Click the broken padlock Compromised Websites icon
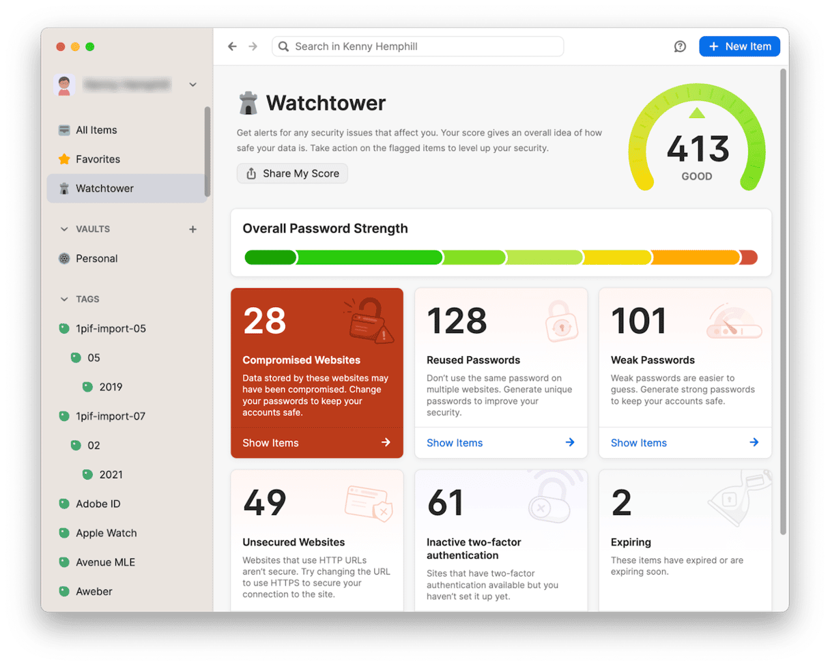Screen dimensions: 830x666 tap(368, 319)
